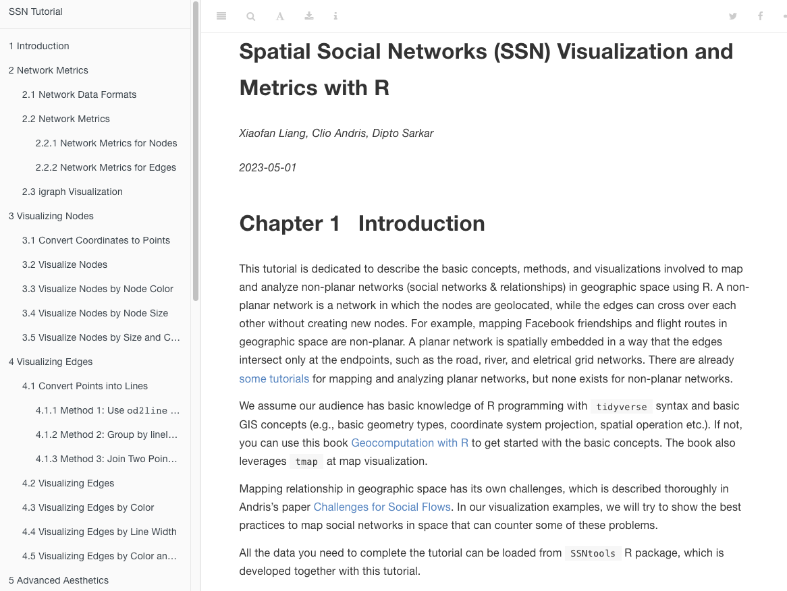Download the tutorial using the download icon
This screenshot has height=591, width=787.
(x=308, y=16)
